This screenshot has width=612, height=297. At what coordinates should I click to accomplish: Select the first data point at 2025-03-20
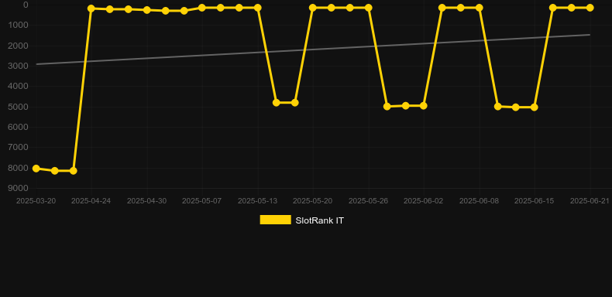[36, 169]
